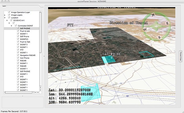
Task: Click the tree's horizontal scroll right arrow
Action: click(38, 92)
